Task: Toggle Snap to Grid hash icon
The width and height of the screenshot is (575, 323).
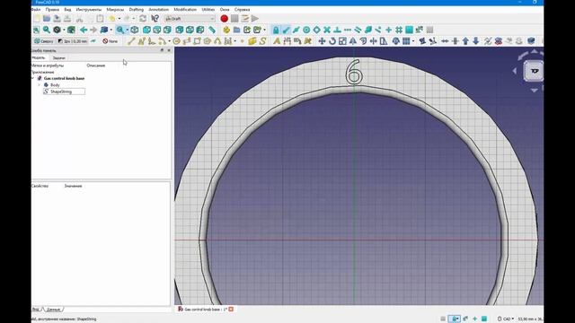Action: click(399, 30)
